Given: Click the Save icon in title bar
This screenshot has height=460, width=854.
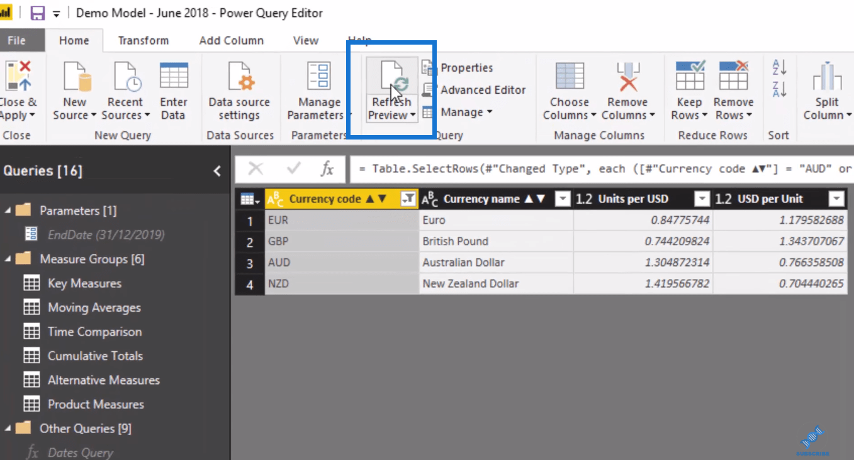Looking at the screenshot, I should (x=37, y=13).
